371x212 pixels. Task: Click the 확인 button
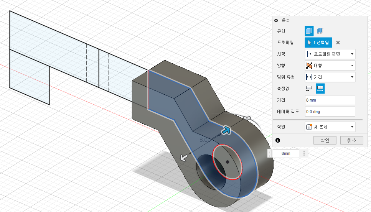(x=325, y=140)
